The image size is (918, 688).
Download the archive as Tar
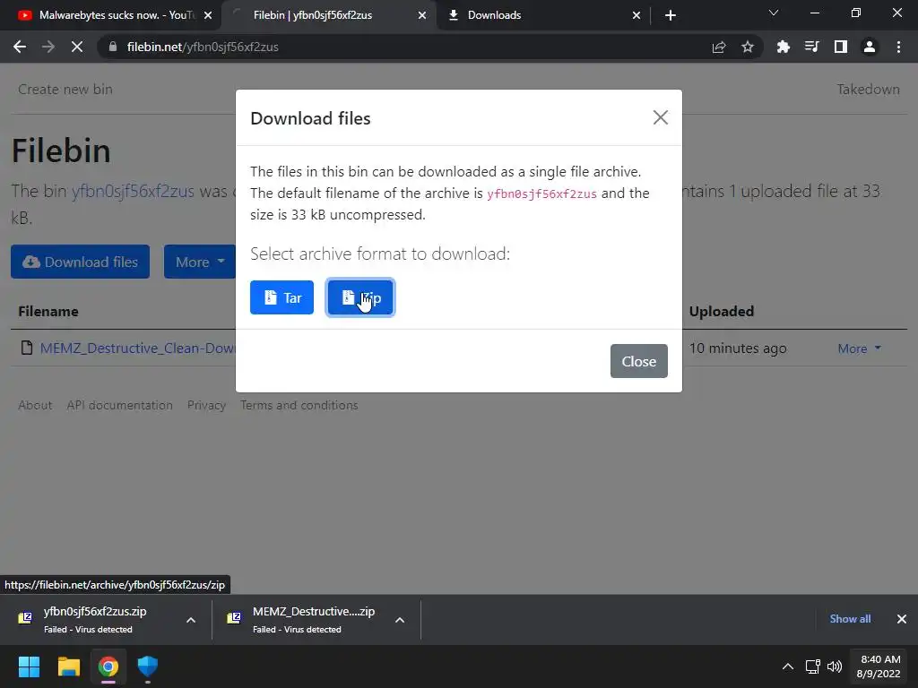[x=281, y=297]
